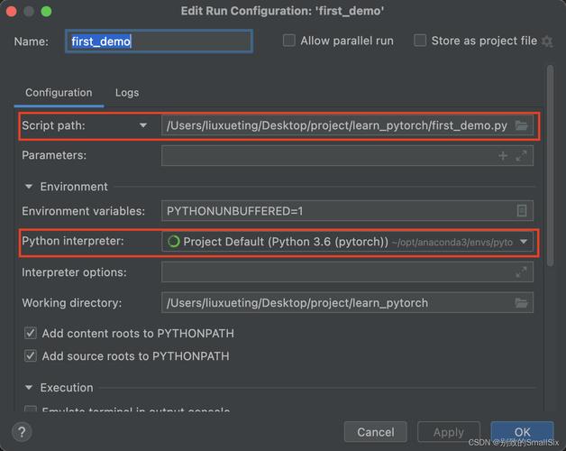Click the Apply button
Screen dimensions: 566x451
(449, 432)
